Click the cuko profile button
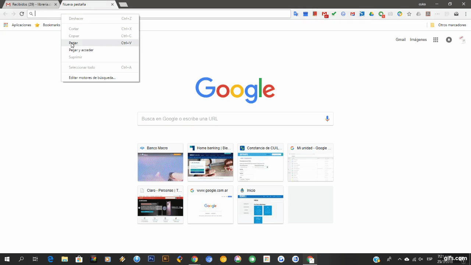 tap(422, 4)
